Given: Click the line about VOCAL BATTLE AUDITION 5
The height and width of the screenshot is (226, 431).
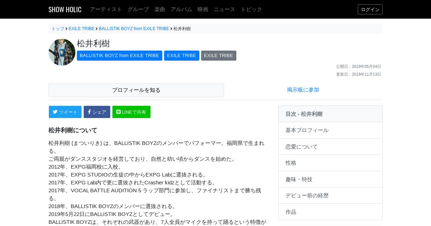Looking at the screenshot, I should click(155, 194).
